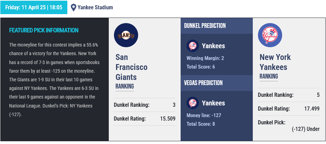Click the Yankees logo under Vegas Prediction
This screenshot has width=326, height=144.
coord(192,103)
